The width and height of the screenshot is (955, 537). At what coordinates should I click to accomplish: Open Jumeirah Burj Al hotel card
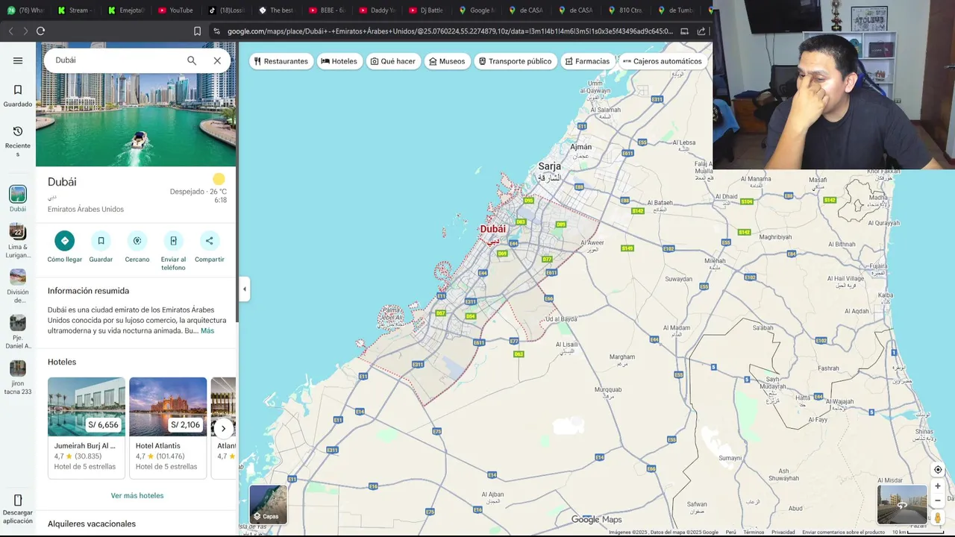pyautogui.click(x=87, y=427)
